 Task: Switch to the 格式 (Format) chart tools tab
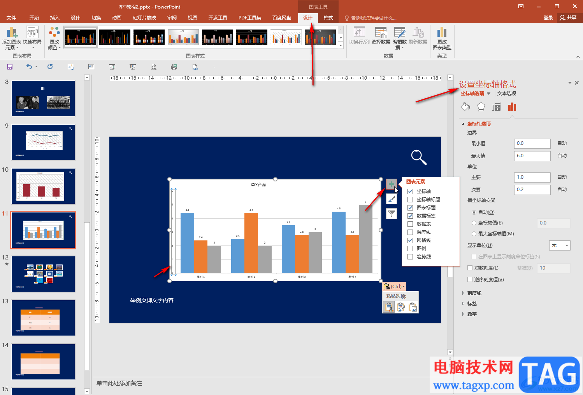coord(328,18)
